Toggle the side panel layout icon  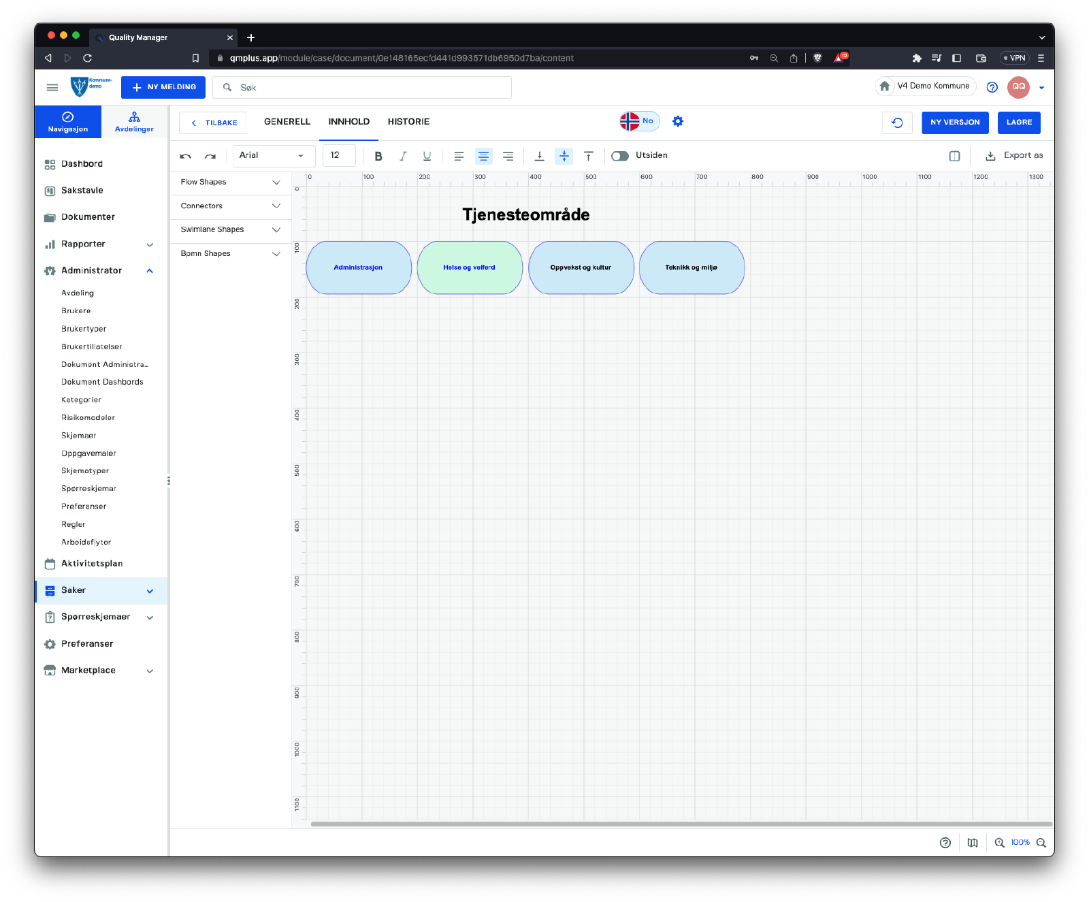point(954,156)
